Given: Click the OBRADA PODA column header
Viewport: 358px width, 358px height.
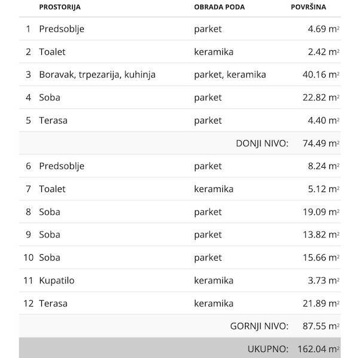Looking at the screenshot, I should point(219,7).
